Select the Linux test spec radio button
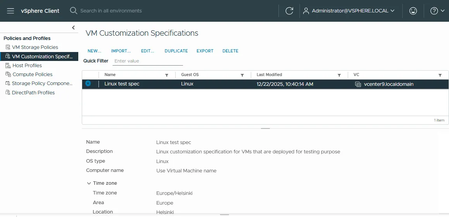This screenshot has width=449, height=217. pos(88,84)
